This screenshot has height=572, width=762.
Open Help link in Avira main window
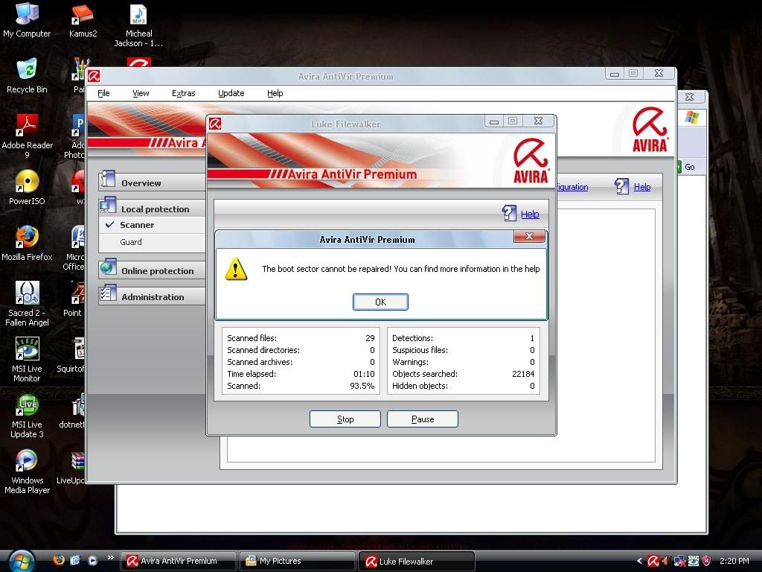(642, 187)
